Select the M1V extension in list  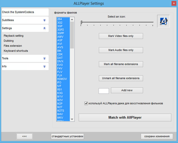(63, 96)
